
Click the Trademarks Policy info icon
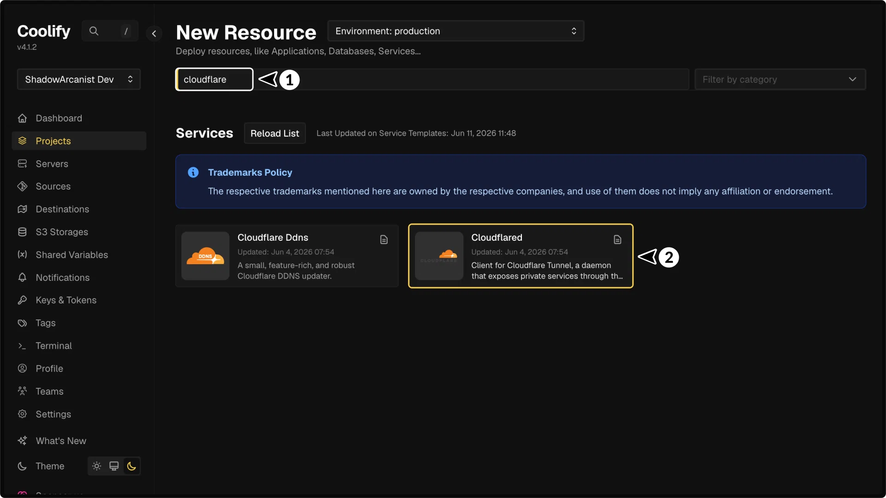pyautogui.click(x=193, y=172)
